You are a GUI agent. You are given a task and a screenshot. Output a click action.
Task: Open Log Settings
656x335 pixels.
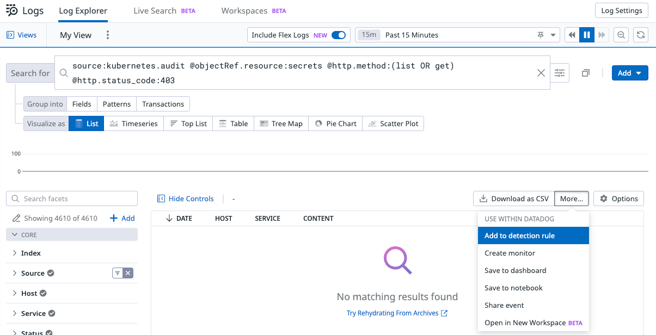pyautogui.click(x=621, y=10)
